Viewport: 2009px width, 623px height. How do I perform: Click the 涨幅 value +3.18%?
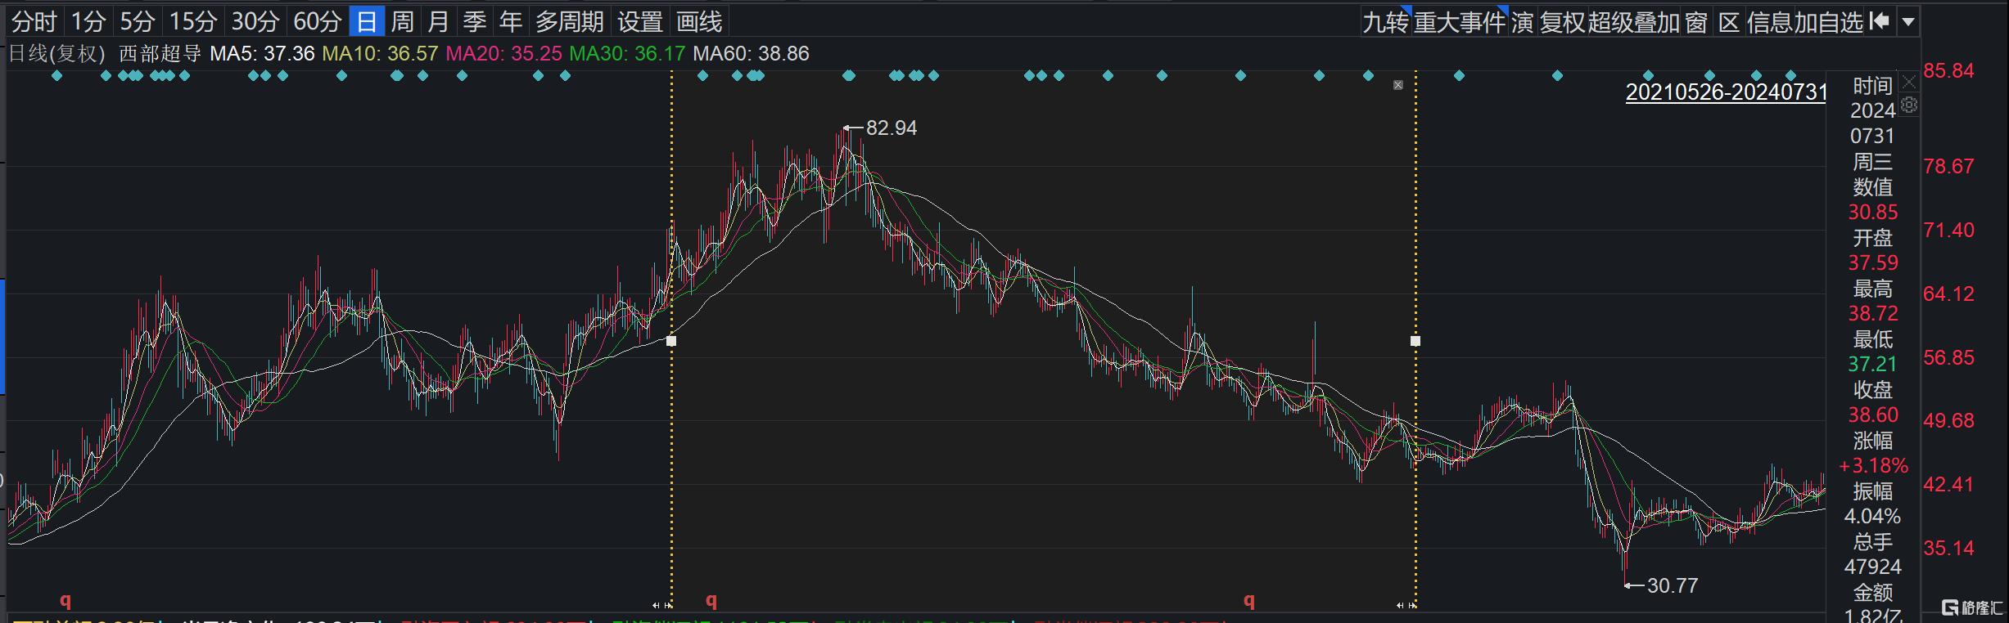[1873, 465]
